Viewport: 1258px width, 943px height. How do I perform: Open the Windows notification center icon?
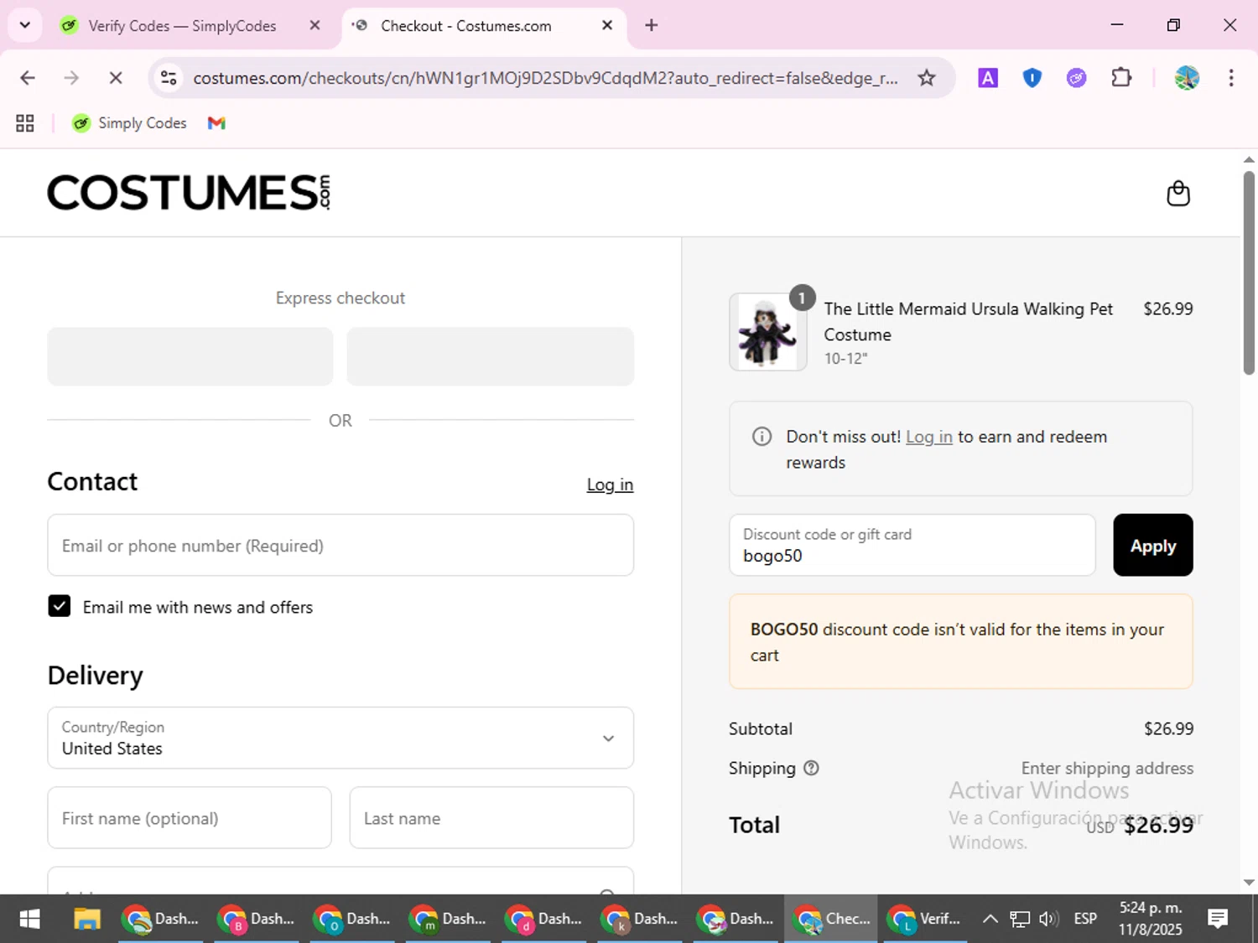coord(1218,919)
